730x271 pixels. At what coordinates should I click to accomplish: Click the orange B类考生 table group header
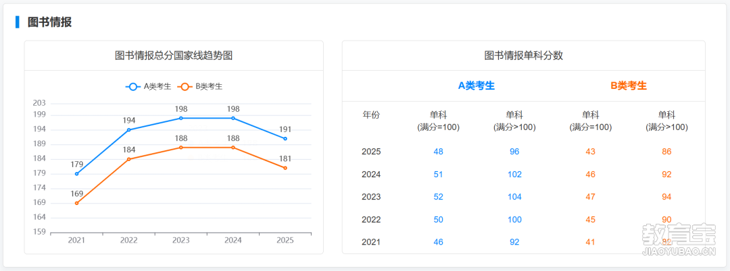click(x=629, y=86)
